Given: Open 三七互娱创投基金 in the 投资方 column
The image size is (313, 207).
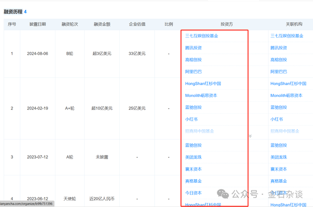Looking at the screenshot, I should tap(201, 36).
